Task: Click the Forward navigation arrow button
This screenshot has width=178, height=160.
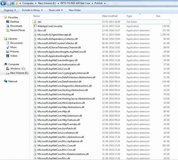Action: click(9, 4)
